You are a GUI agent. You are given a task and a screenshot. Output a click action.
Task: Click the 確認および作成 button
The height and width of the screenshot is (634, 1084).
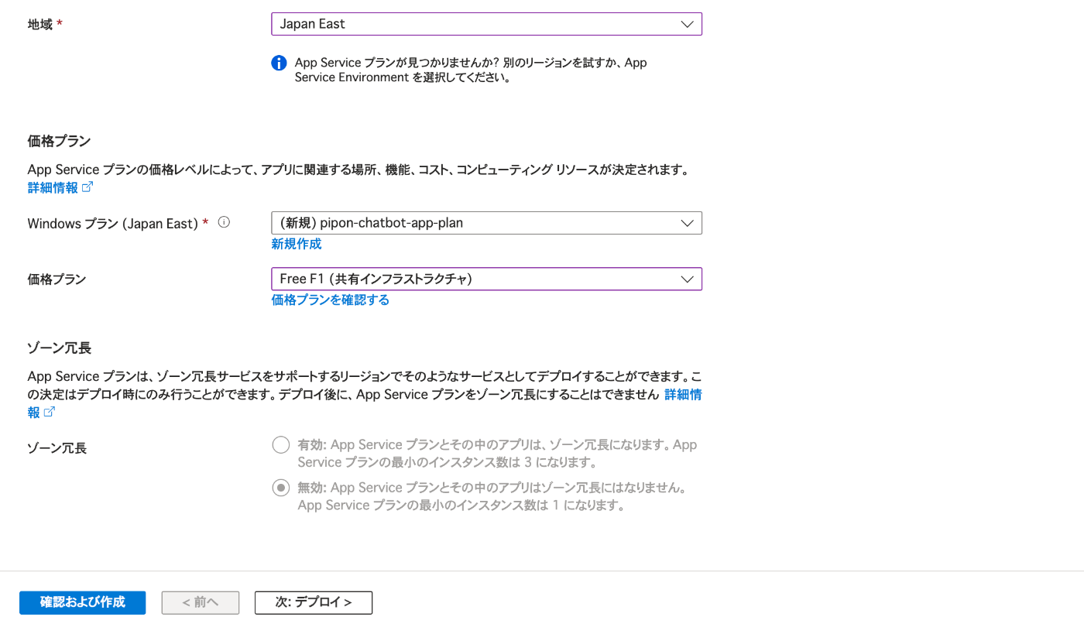coord(83,602)
